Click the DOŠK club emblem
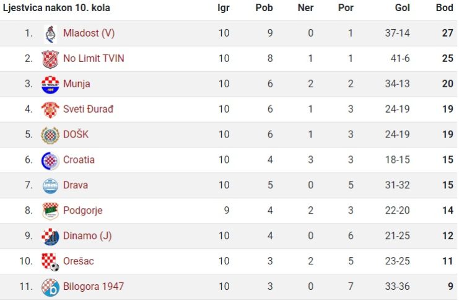Viewport: 459px width, 301px height. 50,135
